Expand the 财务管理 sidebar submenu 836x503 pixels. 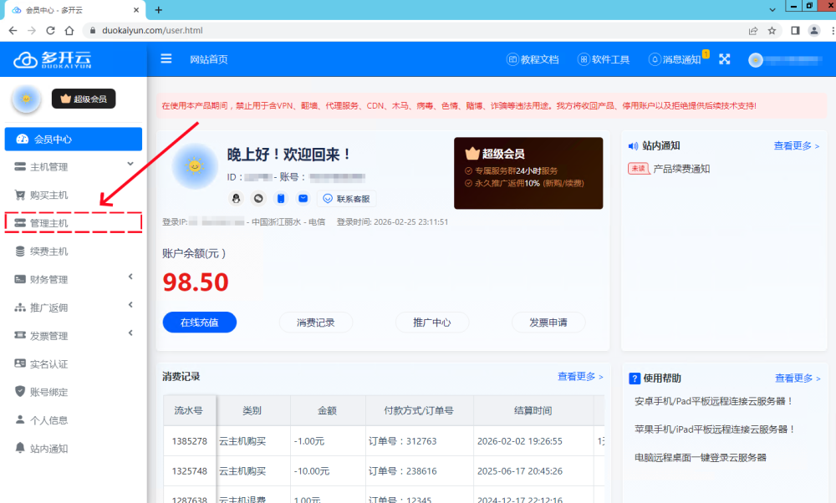(74, 279)
